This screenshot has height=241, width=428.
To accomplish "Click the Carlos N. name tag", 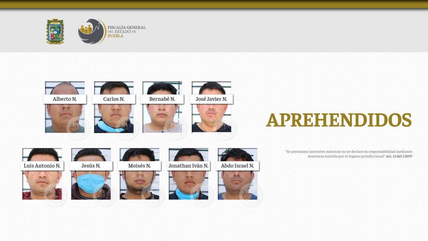I will coord(113,100).
